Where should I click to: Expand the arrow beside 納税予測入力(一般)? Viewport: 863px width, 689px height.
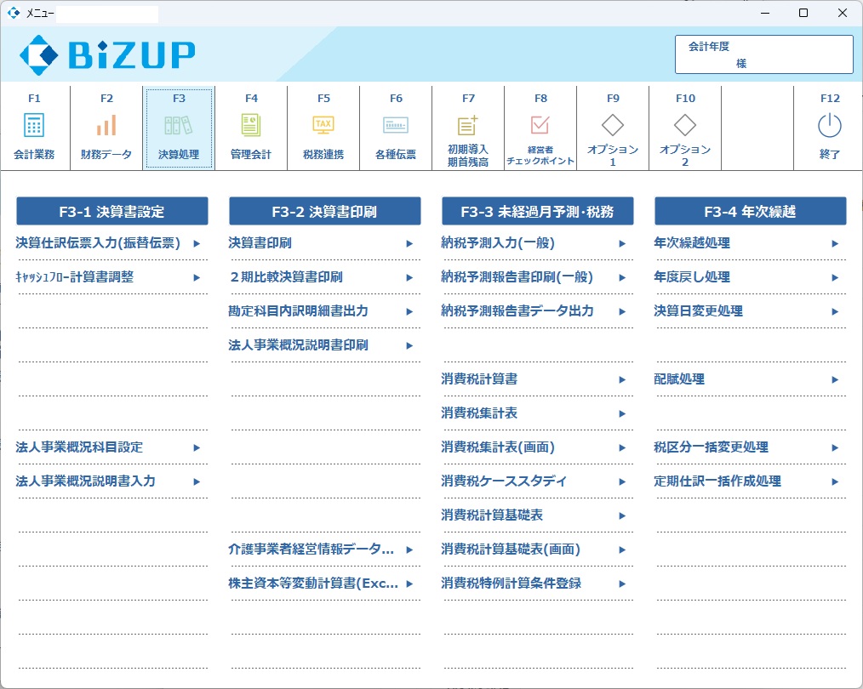622,243
